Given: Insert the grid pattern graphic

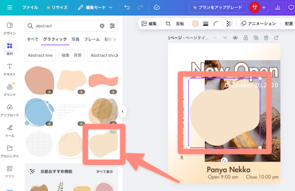Looking at the screenshot, I should tap(71, 112).
